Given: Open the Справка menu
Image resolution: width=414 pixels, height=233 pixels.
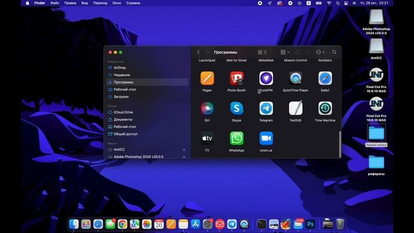Looking at the screenshot, I should (x=133, y=3).
